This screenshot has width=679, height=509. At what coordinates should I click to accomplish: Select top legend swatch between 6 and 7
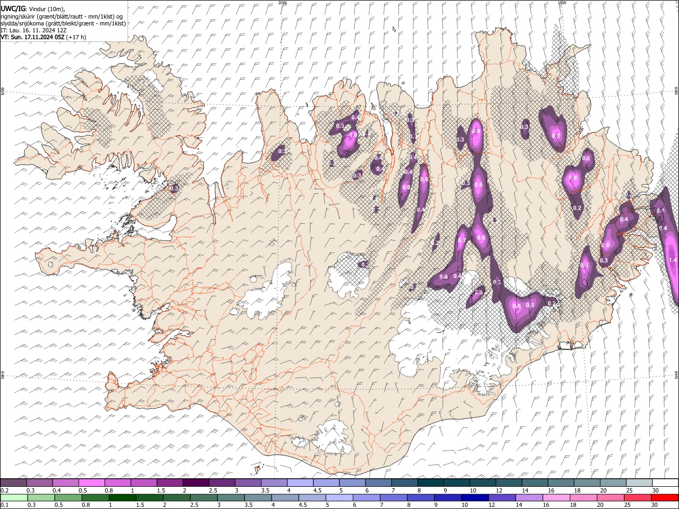(378, 482)
